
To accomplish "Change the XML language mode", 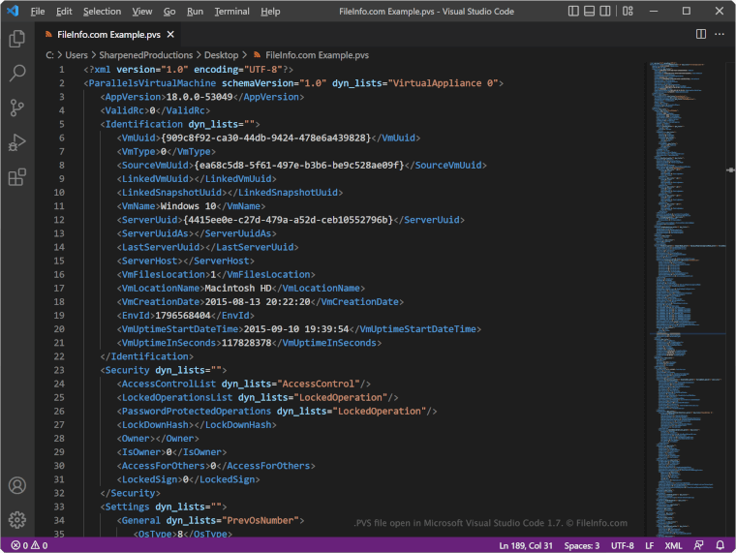I will (x=673, y=545).
